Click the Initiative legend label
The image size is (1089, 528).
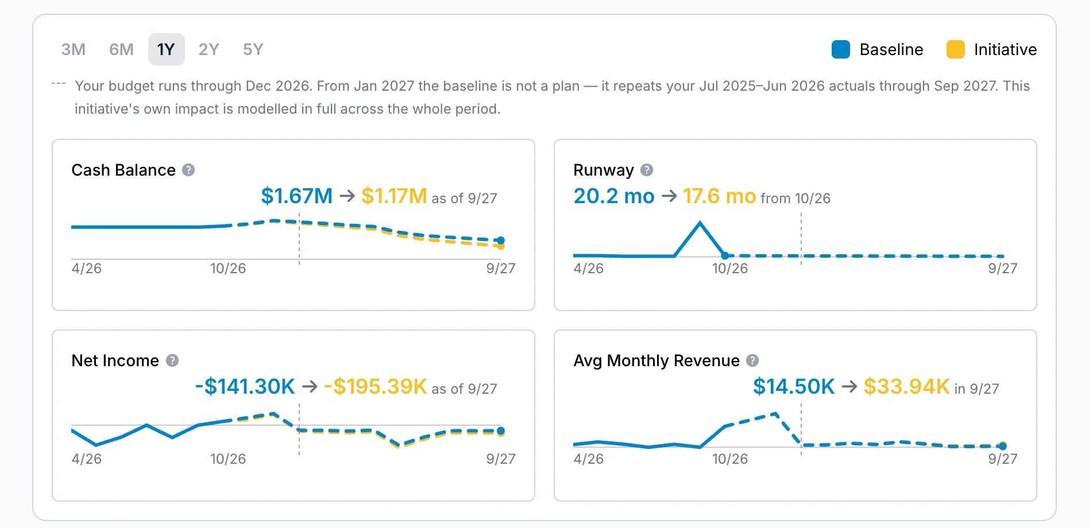click(1005, 49)
